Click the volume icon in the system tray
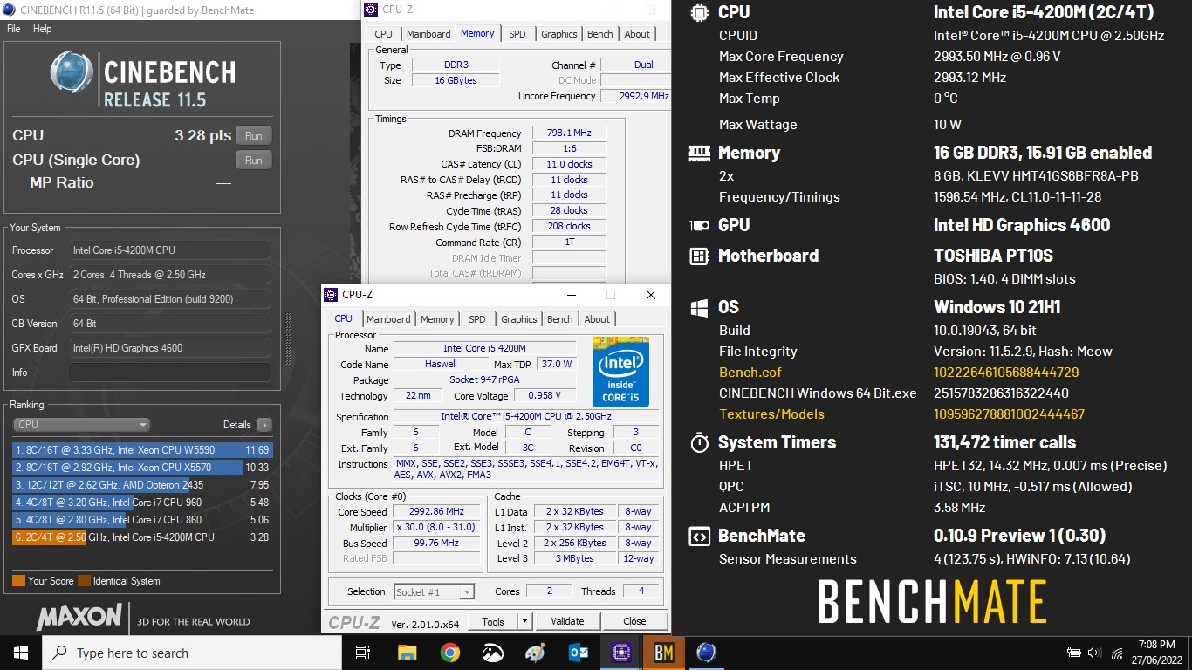Image resolution: width=1192 pixels, height=670 pixels. [1096, 653]
